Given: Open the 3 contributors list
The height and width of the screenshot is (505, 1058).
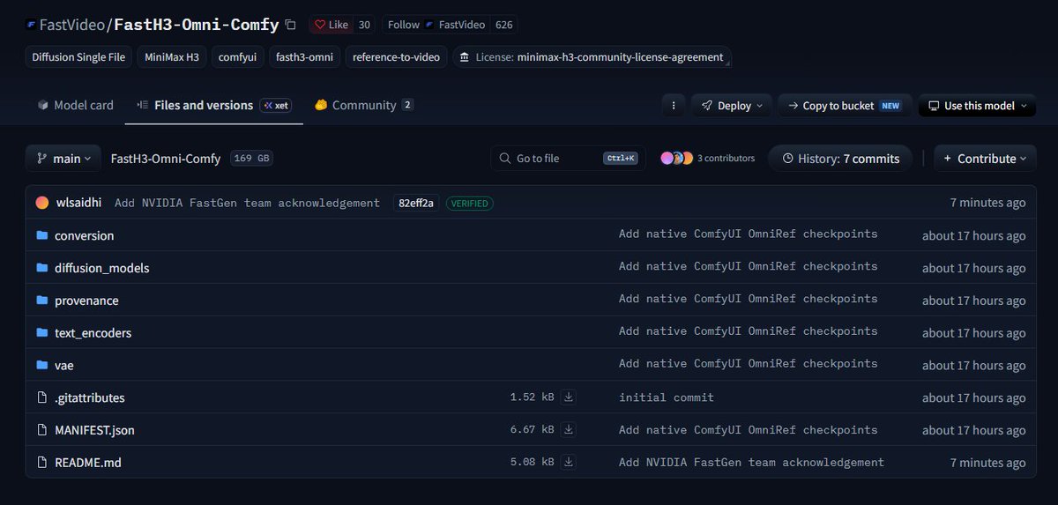Looking at the screenshot, I should point(726,159).
